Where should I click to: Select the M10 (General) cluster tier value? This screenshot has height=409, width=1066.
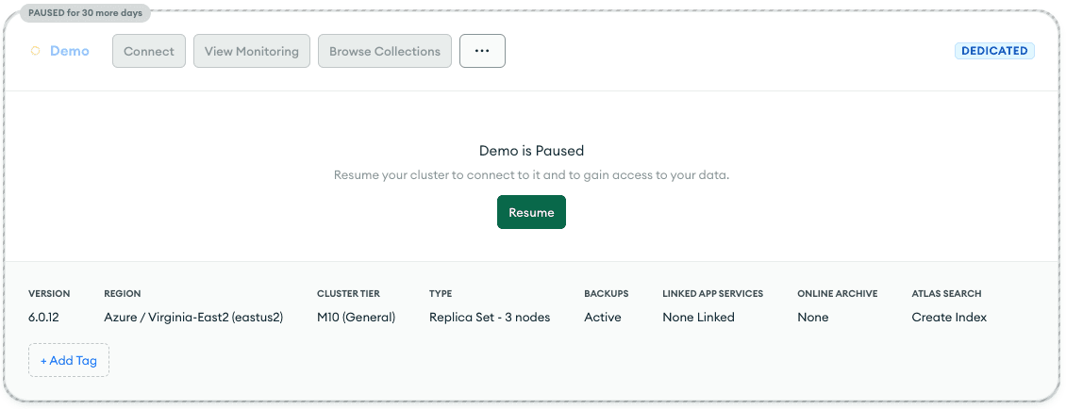point(356,318)
